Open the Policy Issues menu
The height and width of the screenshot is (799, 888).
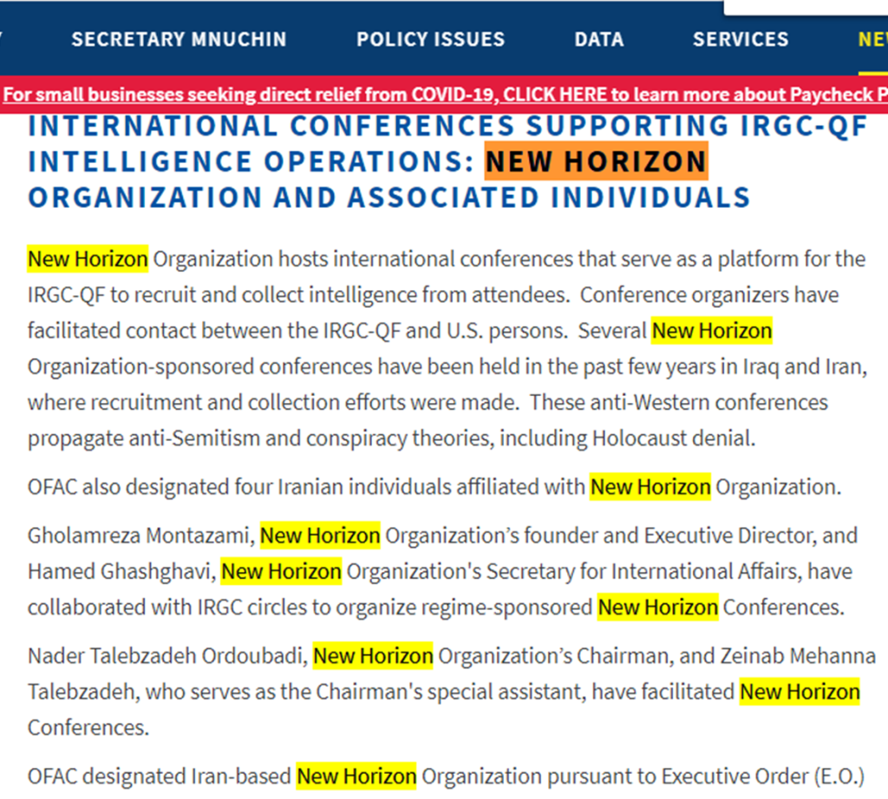click(430, 39)
